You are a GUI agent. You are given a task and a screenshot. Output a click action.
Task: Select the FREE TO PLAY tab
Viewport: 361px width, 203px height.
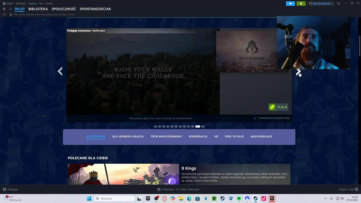[234, 136]
